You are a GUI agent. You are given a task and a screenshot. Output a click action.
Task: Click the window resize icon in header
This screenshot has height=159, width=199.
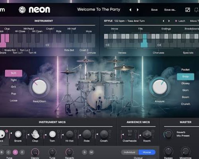coord(187,10)
